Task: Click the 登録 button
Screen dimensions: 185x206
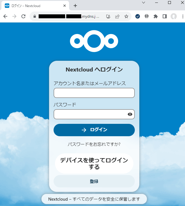Action: pos(94,181)
